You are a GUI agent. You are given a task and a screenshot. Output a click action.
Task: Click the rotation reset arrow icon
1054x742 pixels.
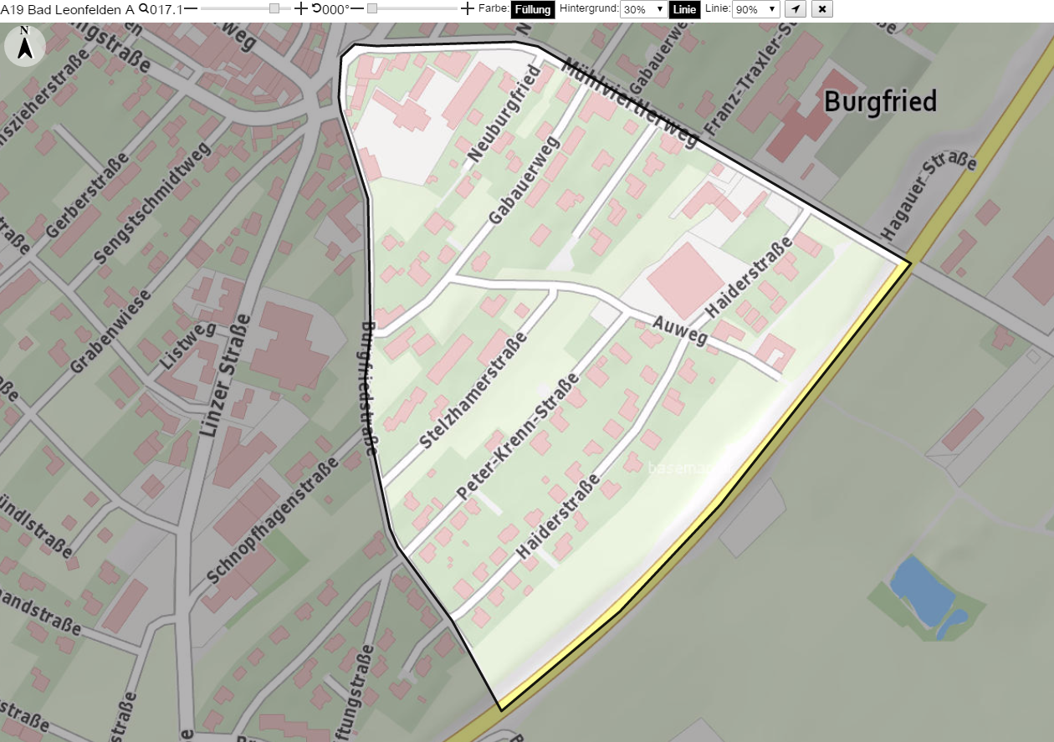(316, 8)
